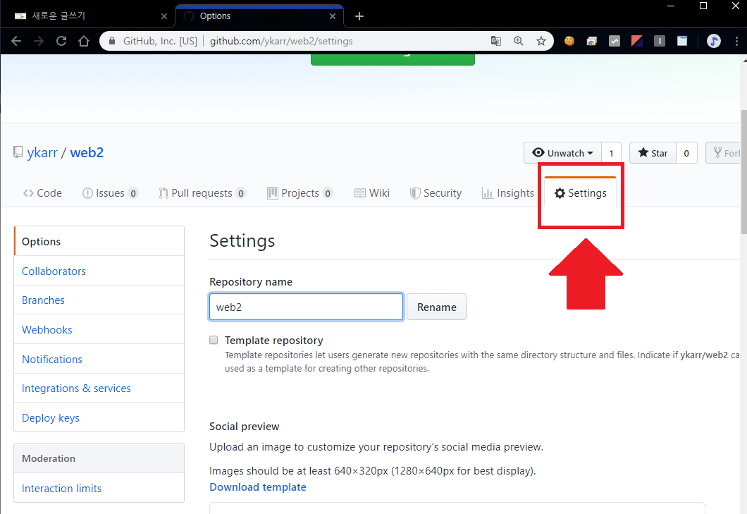
Task: Open Collaborators in the sidebar
Action: tap(99, 271)
